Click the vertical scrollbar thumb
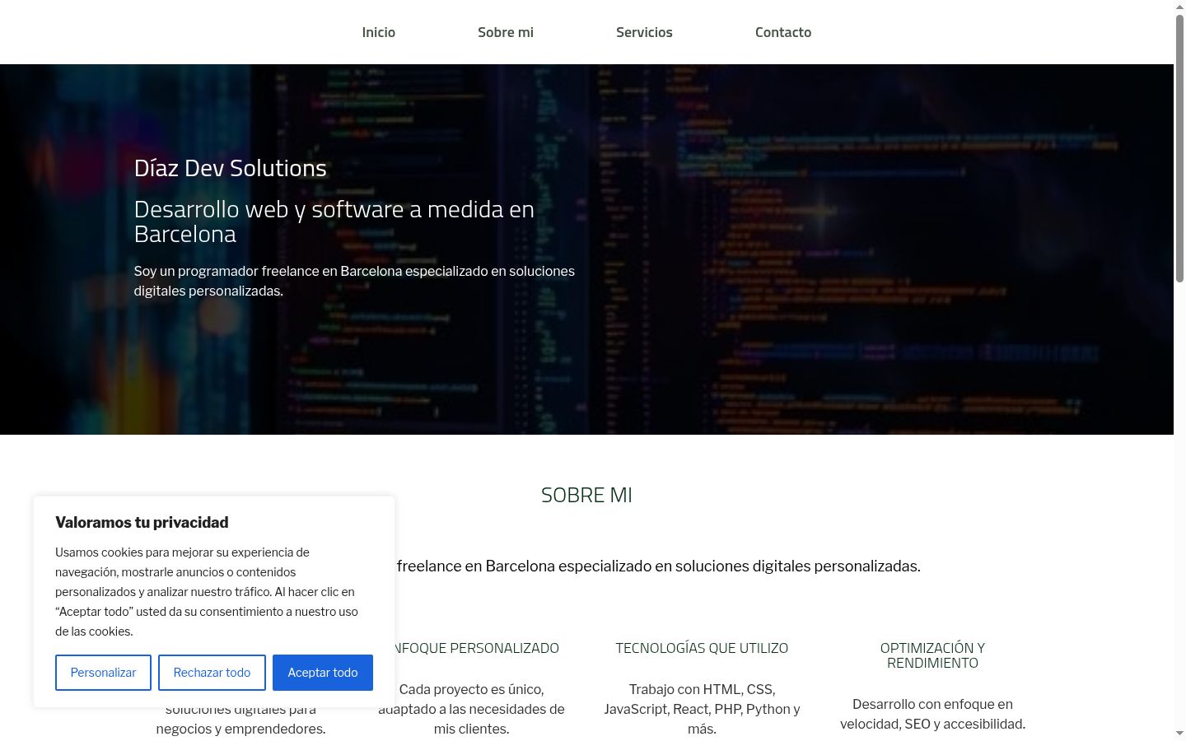The width and height of the screenshot is (1186, 741). tap(1179, 148)
